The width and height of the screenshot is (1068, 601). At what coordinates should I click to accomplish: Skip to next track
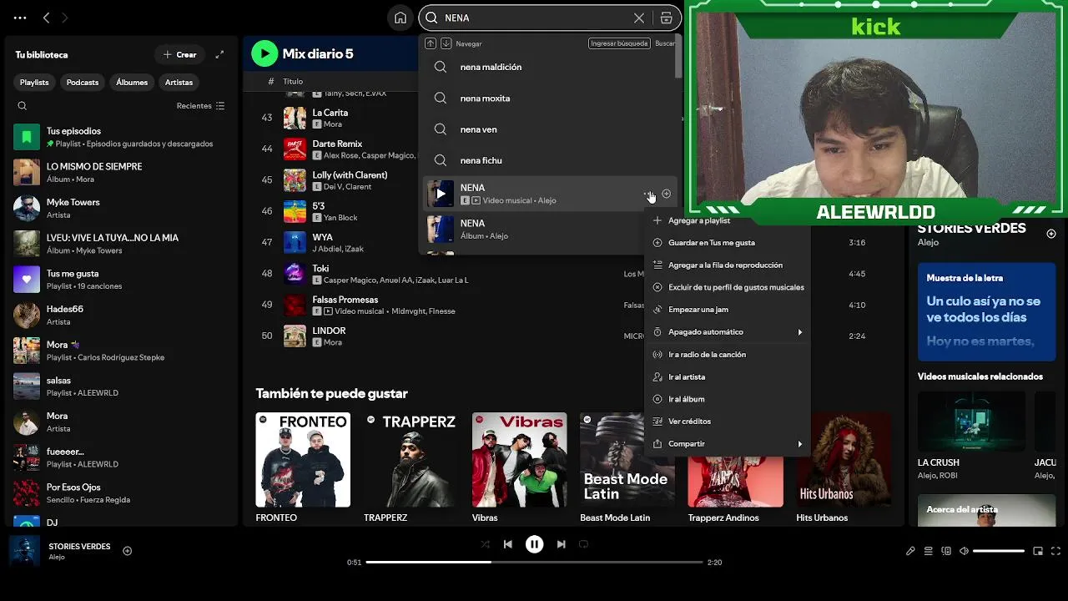[562, 544]
